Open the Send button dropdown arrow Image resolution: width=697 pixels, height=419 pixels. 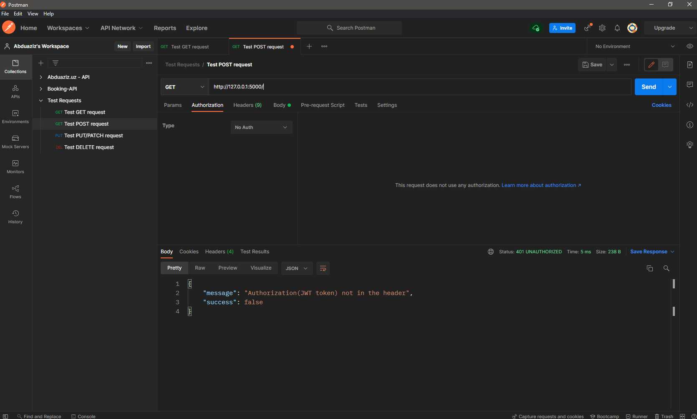pyautogui.click(x=670, y=87)
